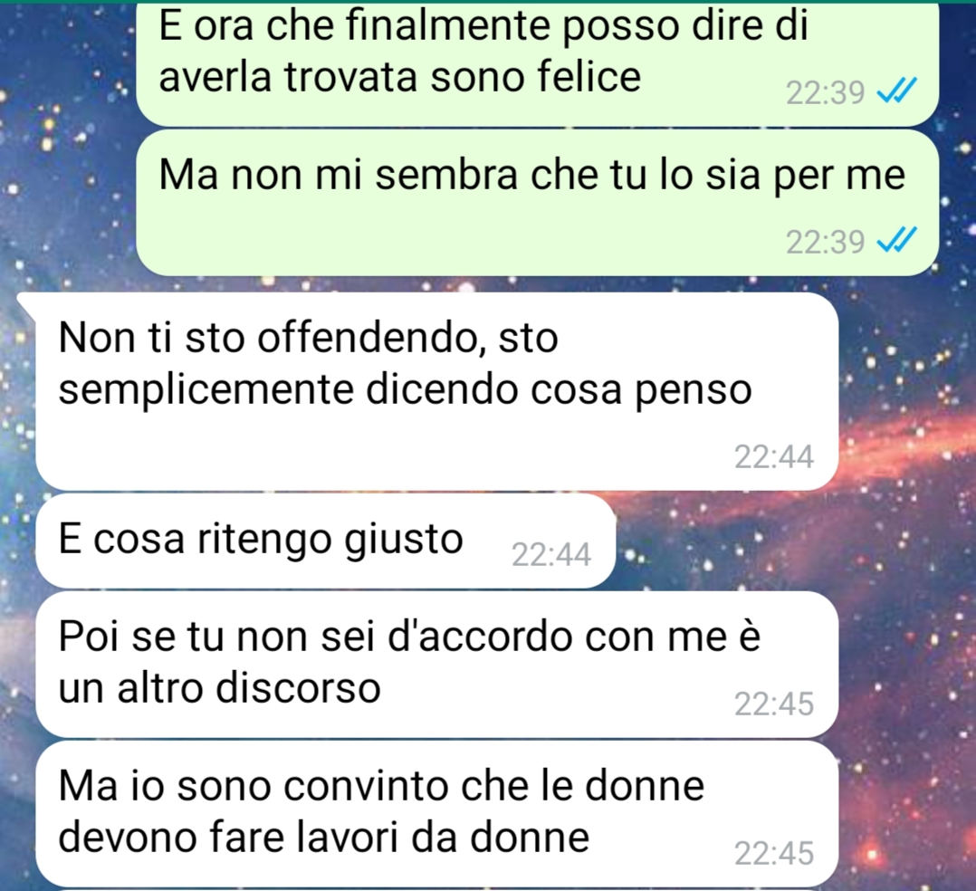Tap message 'Ma io sono convinto che le donne'
Screen dimensions: 976x891
(437, 813)
